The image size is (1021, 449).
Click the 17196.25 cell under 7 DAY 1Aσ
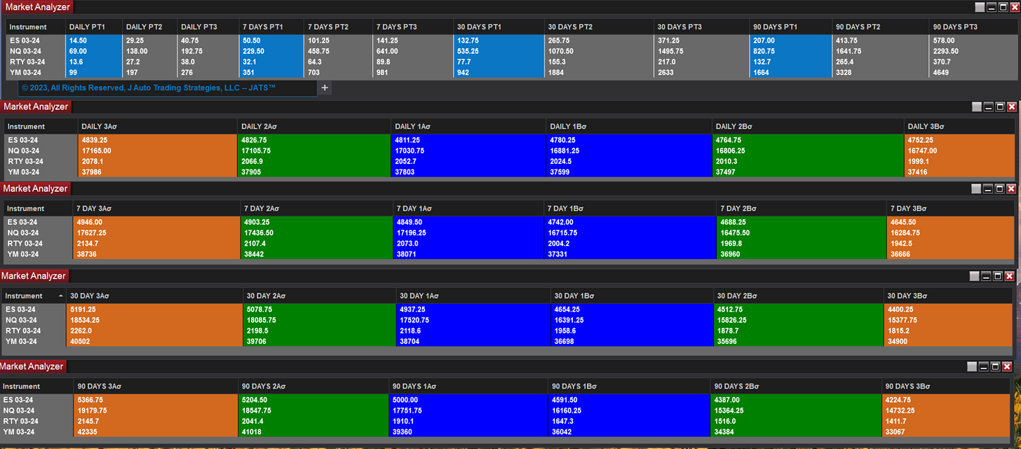tap(468, 233)
